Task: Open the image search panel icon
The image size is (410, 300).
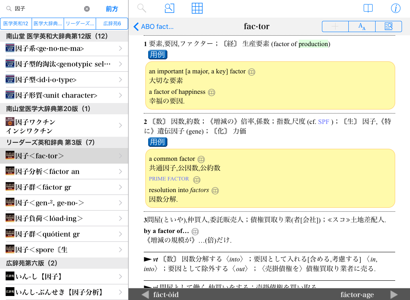Action: click(170, 8)
